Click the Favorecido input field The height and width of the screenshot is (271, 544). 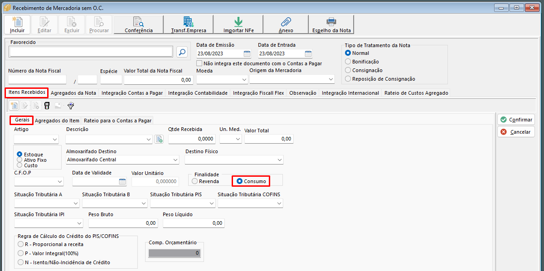(x=91, y=52)
